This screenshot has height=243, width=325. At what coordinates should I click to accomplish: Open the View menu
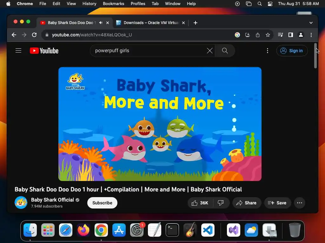pos(71,4)
